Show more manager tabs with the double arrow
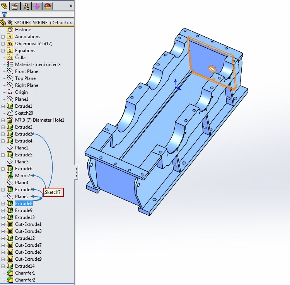Screen dimensions: 290x285 (71, 6)
